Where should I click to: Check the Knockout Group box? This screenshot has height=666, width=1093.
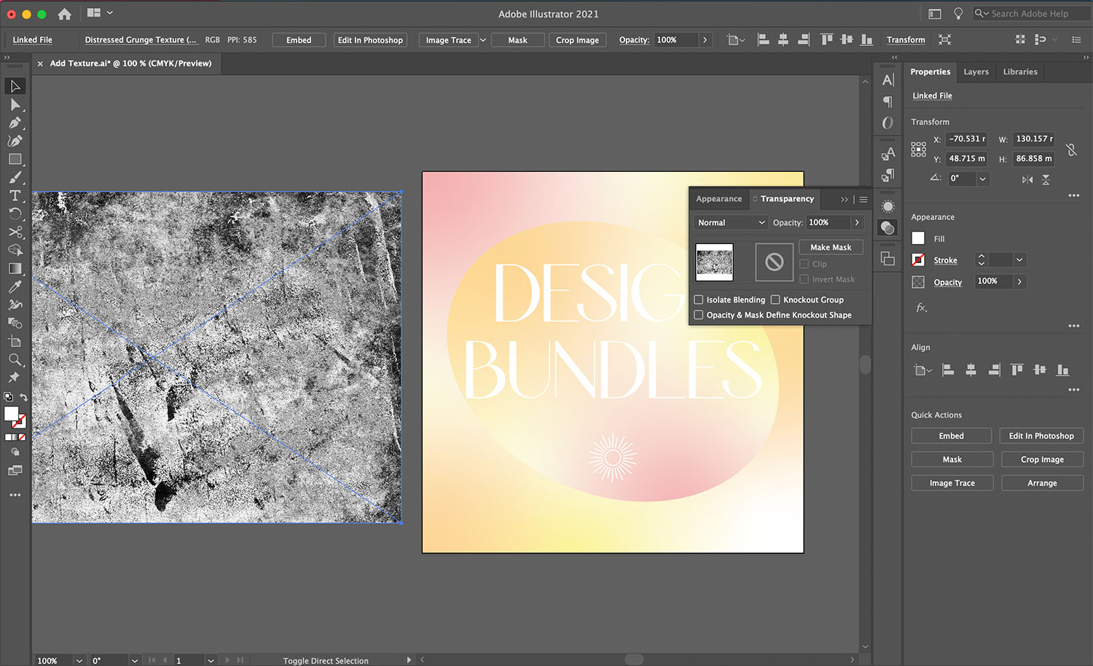775,299
